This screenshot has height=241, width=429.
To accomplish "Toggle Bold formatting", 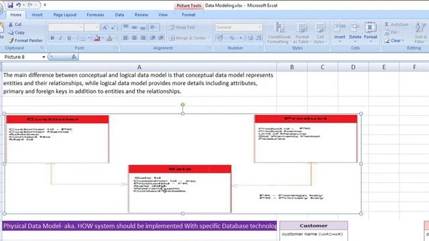I will [52, 38].
